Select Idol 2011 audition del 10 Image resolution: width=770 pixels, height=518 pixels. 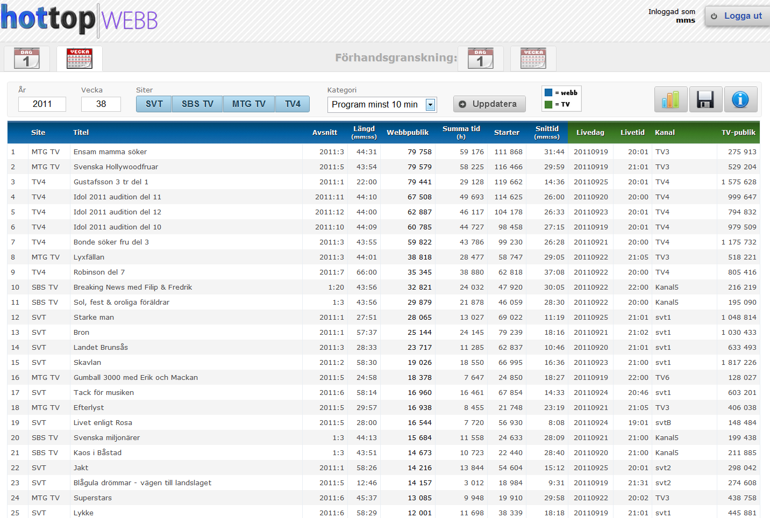point(117,227)
